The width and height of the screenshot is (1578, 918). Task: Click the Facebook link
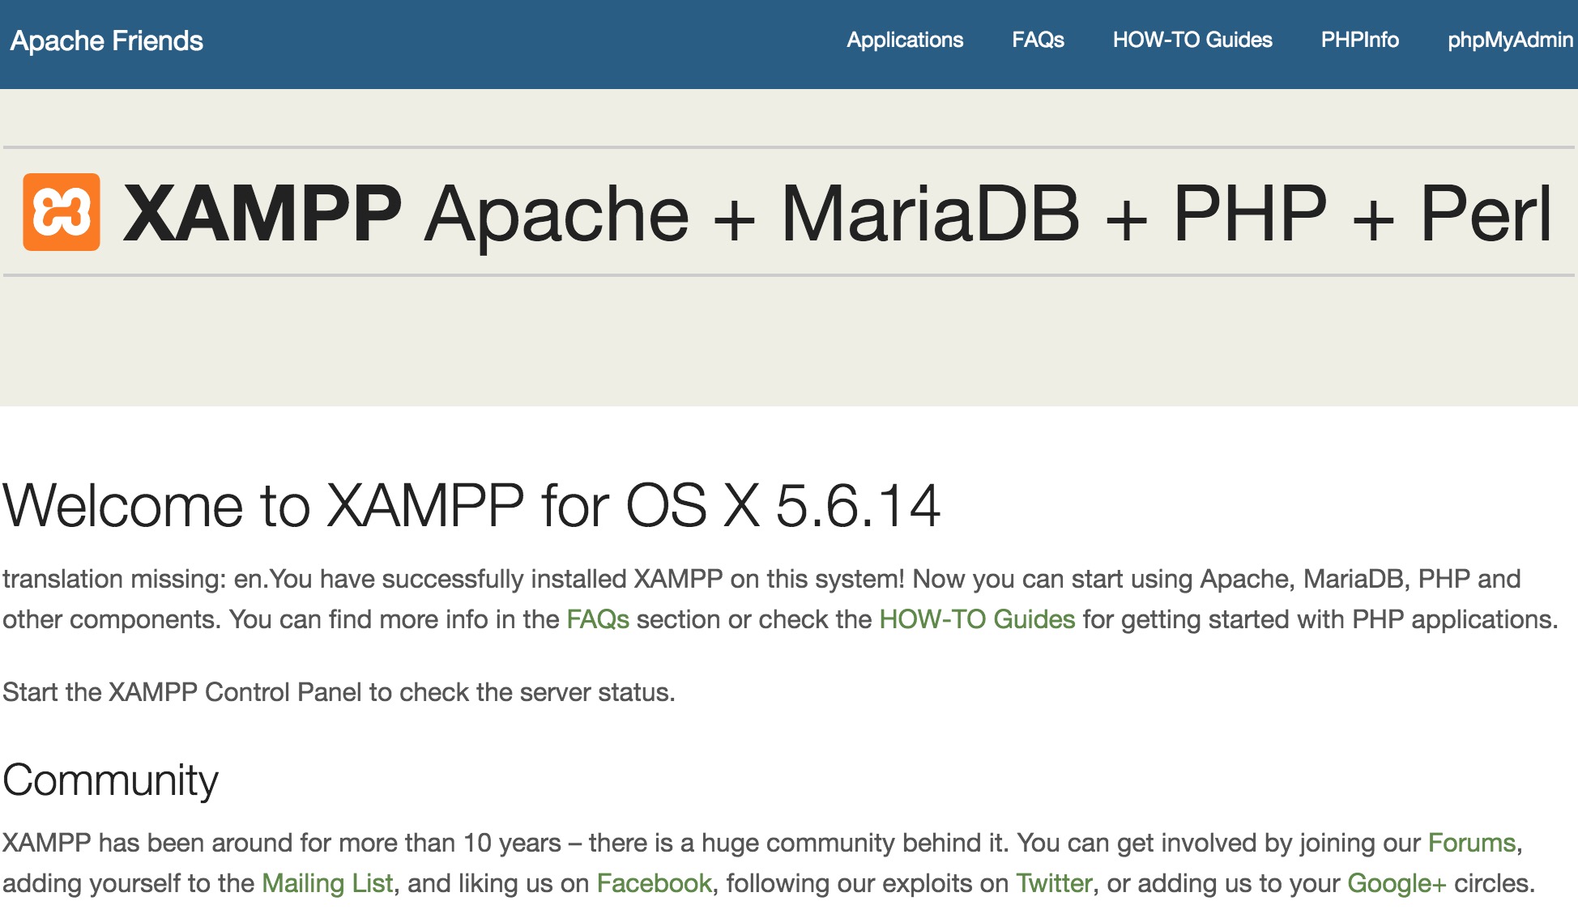pyautogui.click(x=654, y=883)
